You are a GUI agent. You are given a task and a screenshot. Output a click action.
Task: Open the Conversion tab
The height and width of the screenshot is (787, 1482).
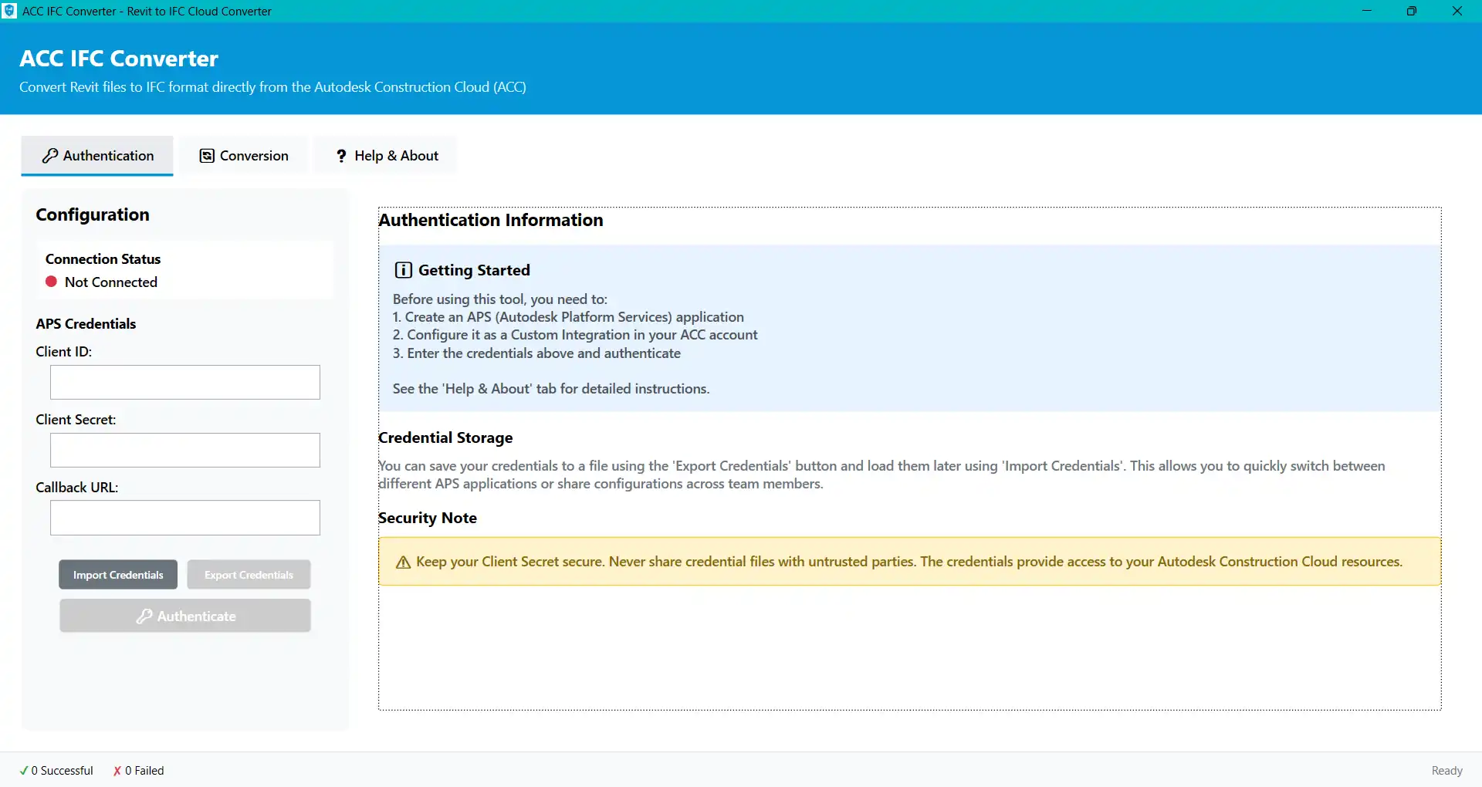pos(244,156)
